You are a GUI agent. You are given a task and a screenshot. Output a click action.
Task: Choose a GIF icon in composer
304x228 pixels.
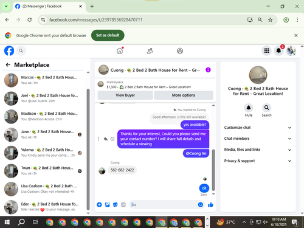(123, 205)
